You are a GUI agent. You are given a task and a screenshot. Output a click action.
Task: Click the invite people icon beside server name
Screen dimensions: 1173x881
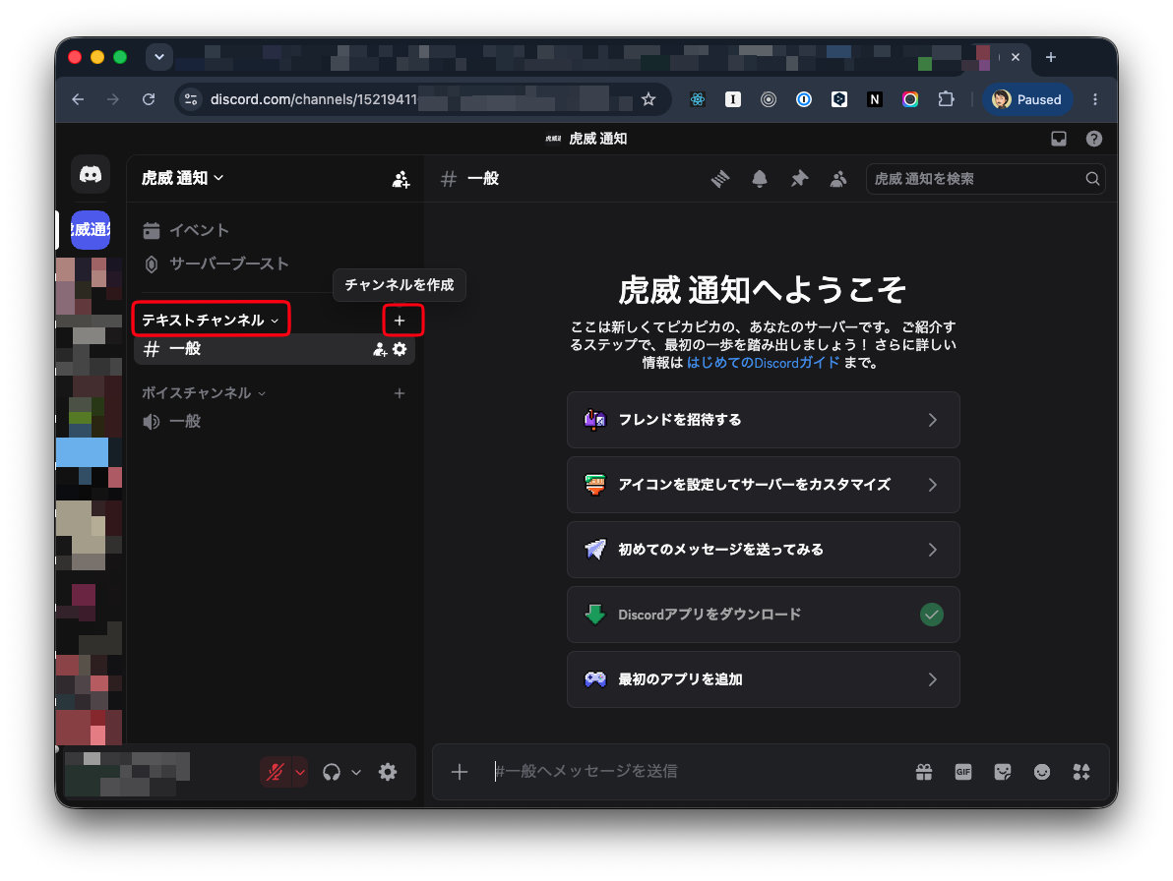[401, 179]
